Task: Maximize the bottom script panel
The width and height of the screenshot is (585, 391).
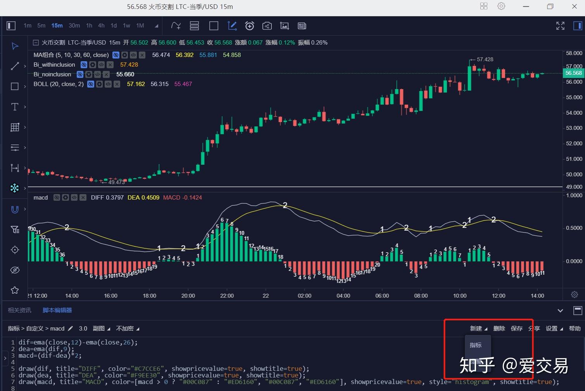Action: click(x=578, y=310)
